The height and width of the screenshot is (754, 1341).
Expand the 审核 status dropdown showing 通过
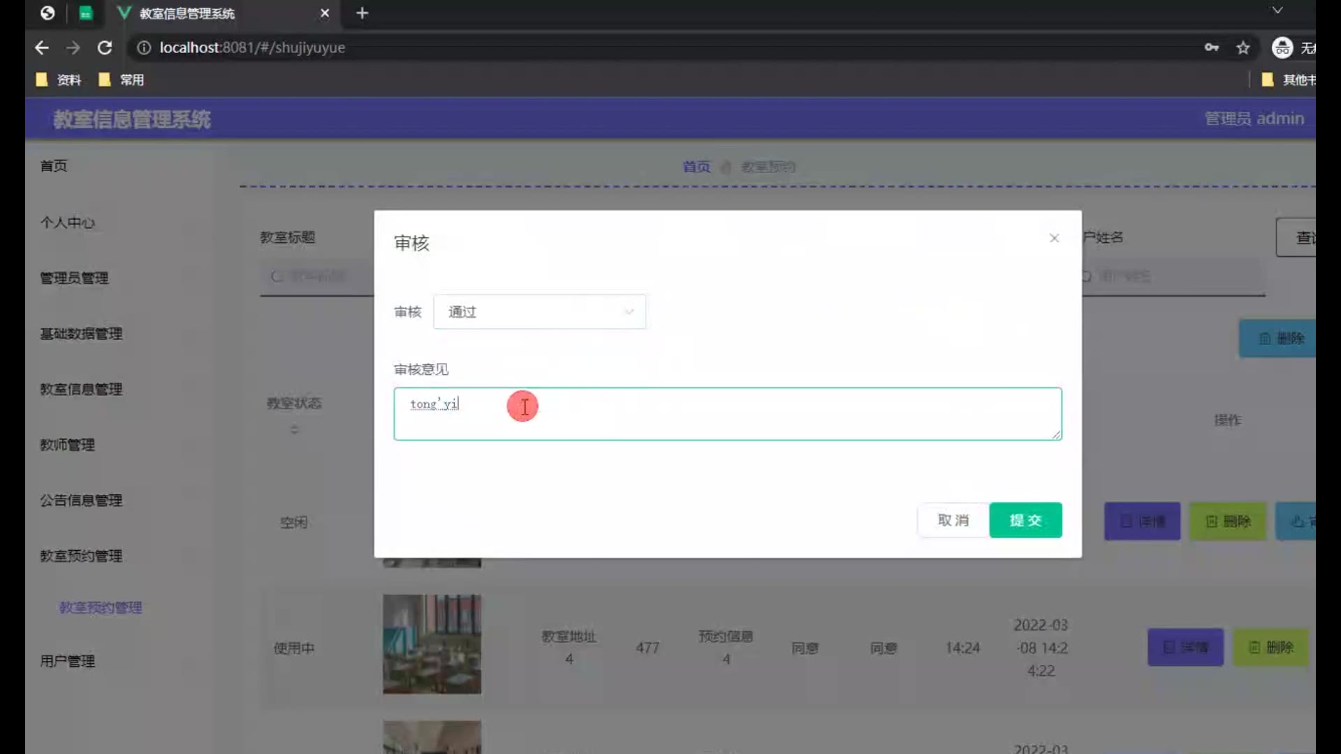[x=539, y=311]
